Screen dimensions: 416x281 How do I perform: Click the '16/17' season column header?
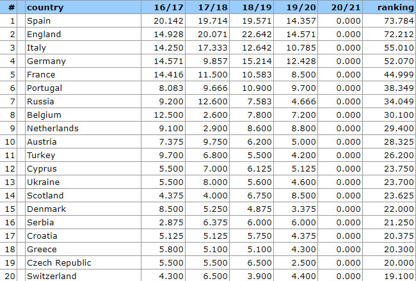pyautogui.click(x=168, y=7)
